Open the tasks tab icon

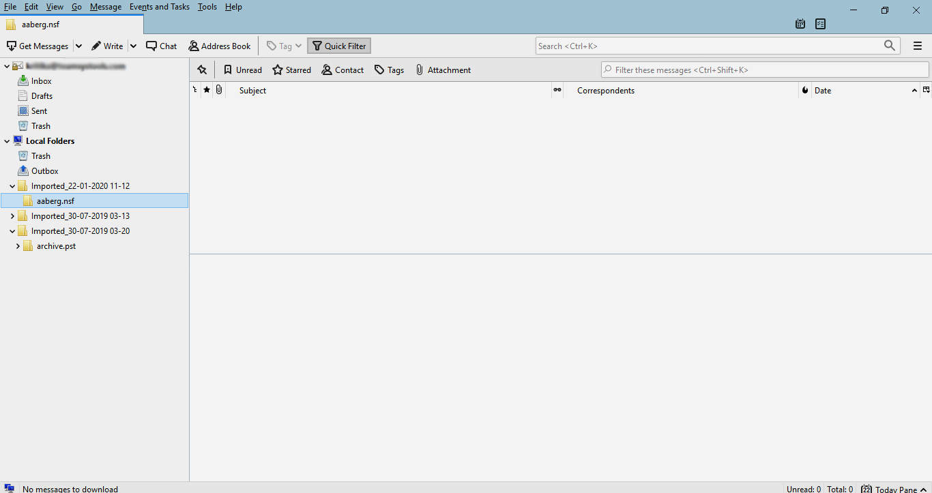point(820,24)
